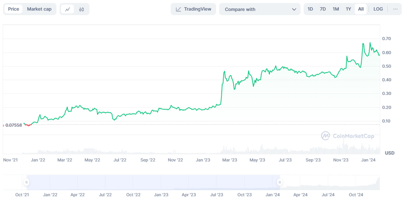Set time range to 1Y
The image size is (406, 203).
click(349, 9)
